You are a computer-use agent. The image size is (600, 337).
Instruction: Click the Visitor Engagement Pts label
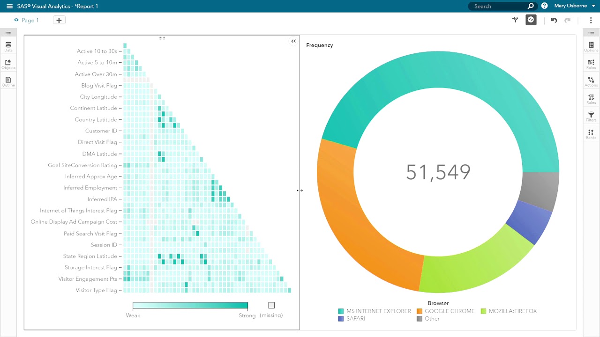88,279
